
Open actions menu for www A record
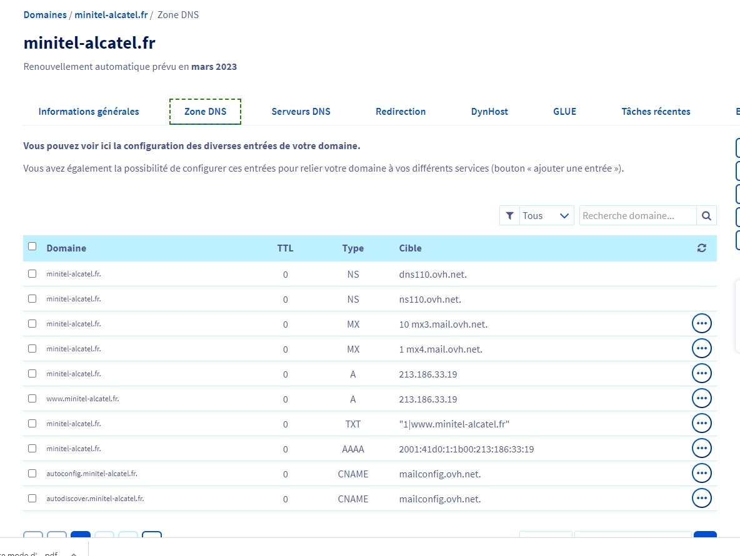(x=701, y=399)
